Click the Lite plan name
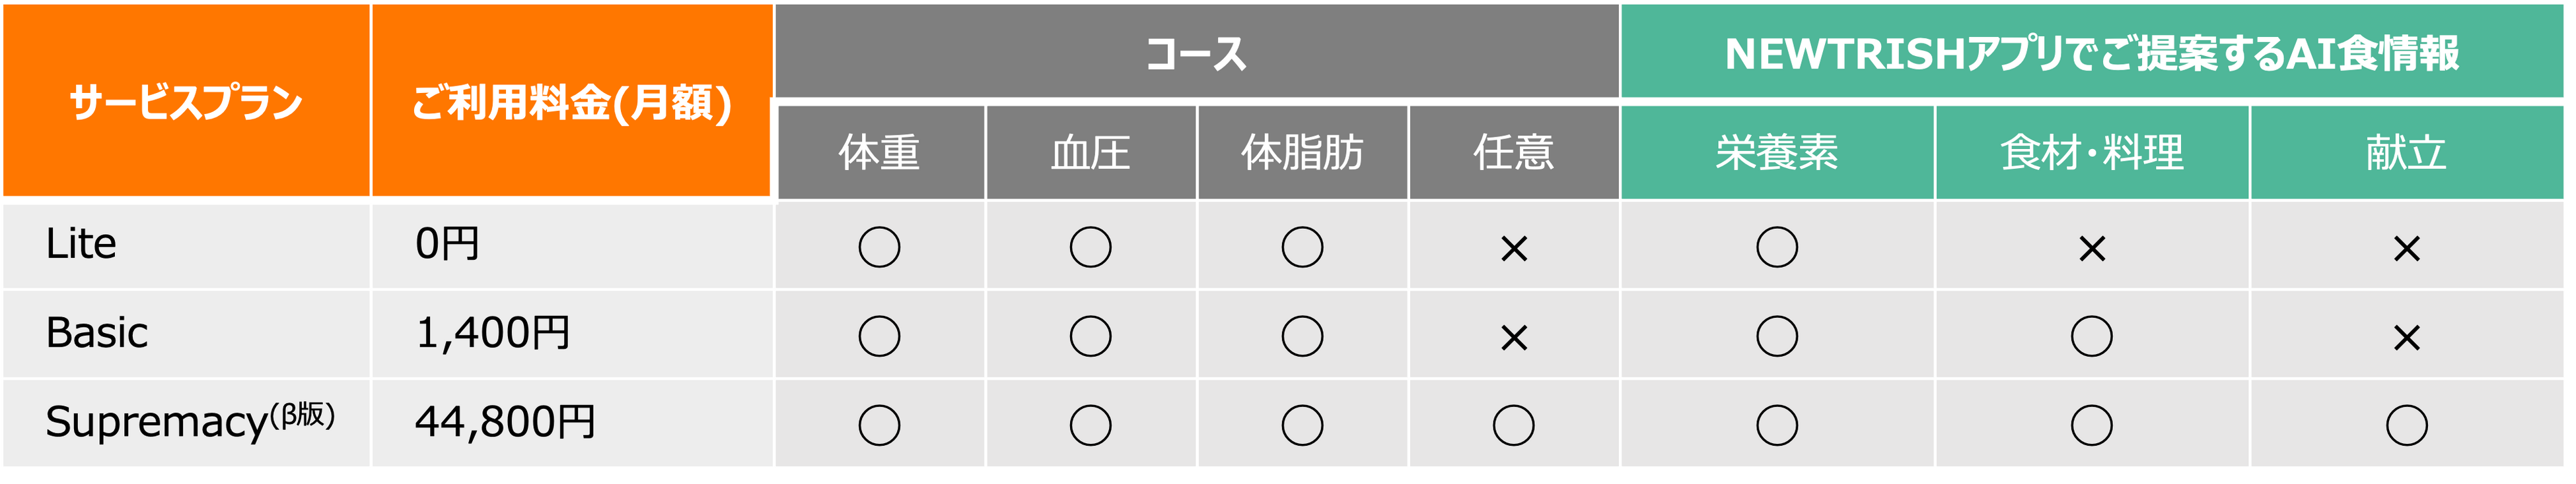Screen dimensions: 2576x484 (x=81, y=243)
